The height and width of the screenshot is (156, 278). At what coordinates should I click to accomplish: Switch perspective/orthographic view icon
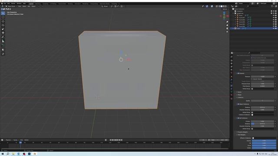pos(227,32)
